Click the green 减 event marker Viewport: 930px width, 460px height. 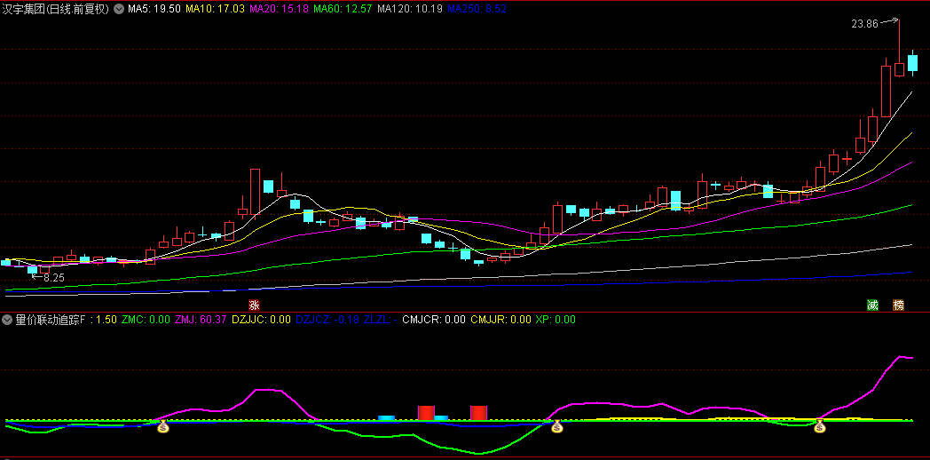[872, 305]
